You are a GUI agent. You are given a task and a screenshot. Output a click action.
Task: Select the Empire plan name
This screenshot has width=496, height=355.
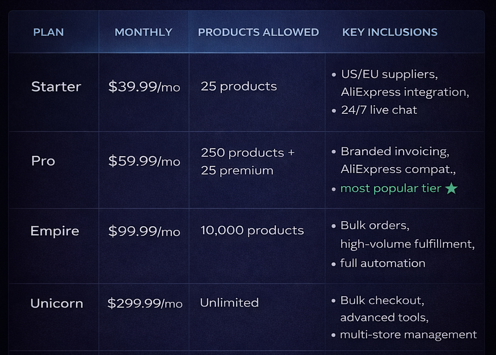point(54,231)
